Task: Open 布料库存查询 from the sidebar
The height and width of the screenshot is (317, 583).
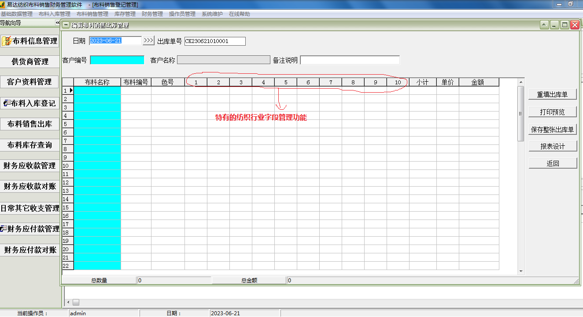Action: click(x=30, y=145)
